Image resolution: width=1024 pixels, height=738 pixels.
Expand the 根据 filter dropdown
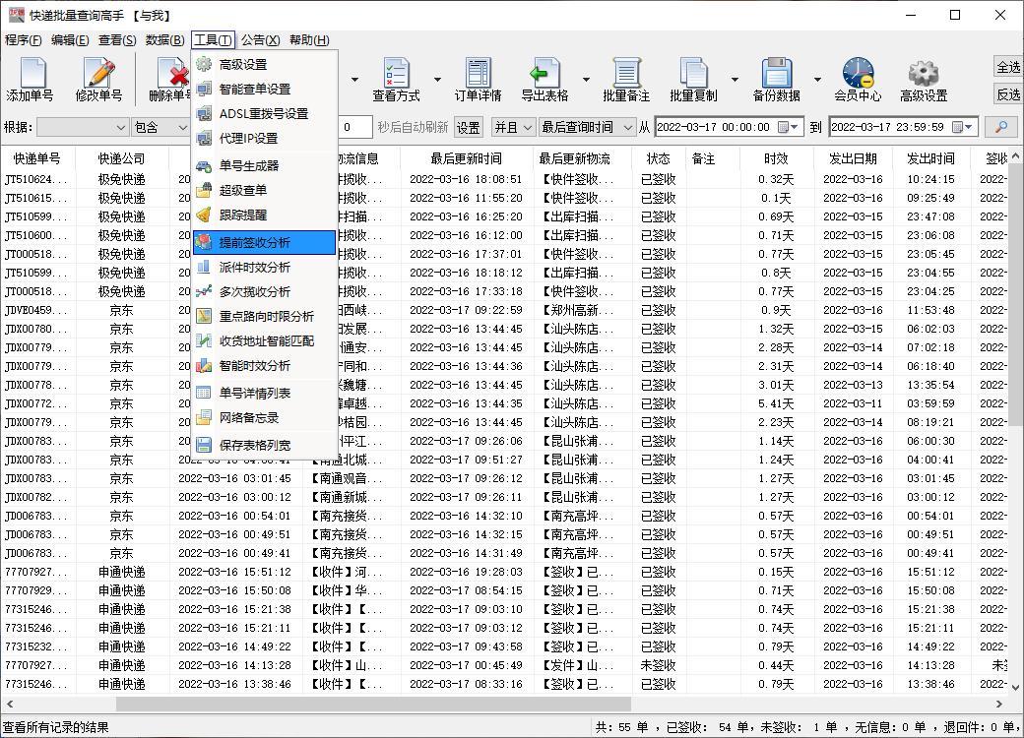coord(84,126)
